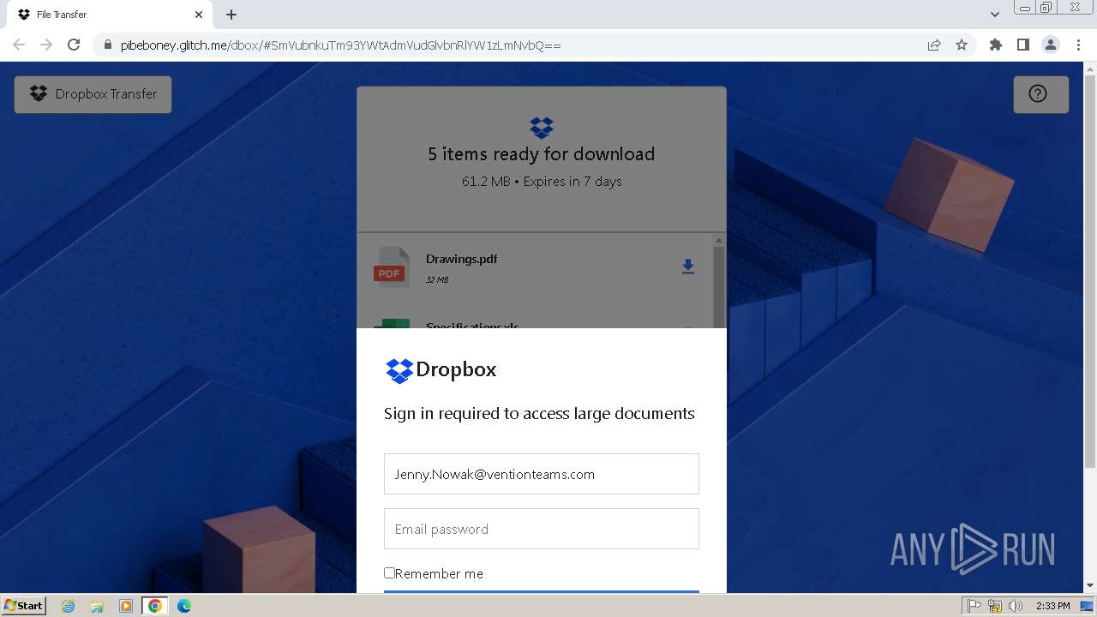Open Chrome three-dot menu
This screenshot has height=617, width=1097.
click(1078, 45)
